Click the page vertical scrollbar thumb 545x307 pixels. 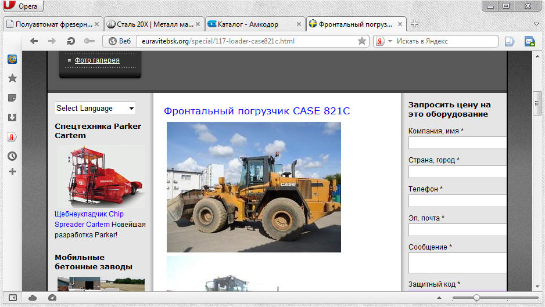pyautogui.click(x=537, y=103)
